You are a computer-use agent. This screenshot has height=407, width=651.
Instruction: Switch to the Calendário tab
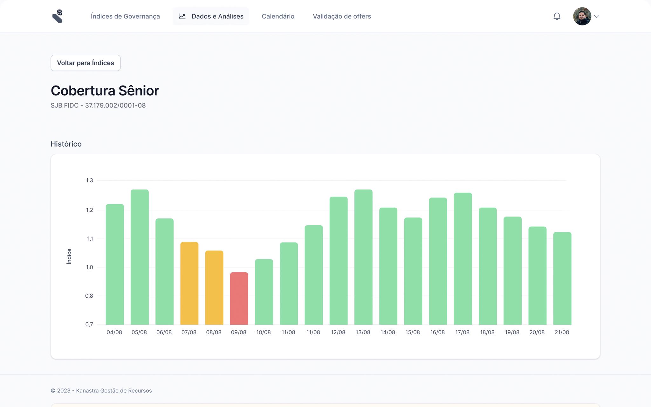coord(278,16)
